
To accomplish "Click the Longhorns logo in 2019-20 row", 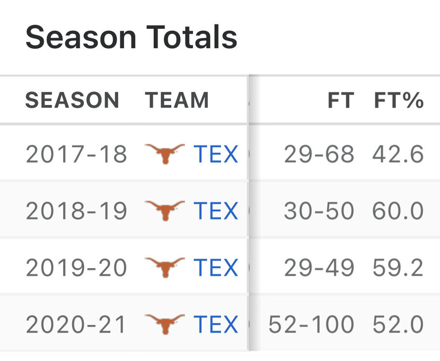I will pos(165,268).
